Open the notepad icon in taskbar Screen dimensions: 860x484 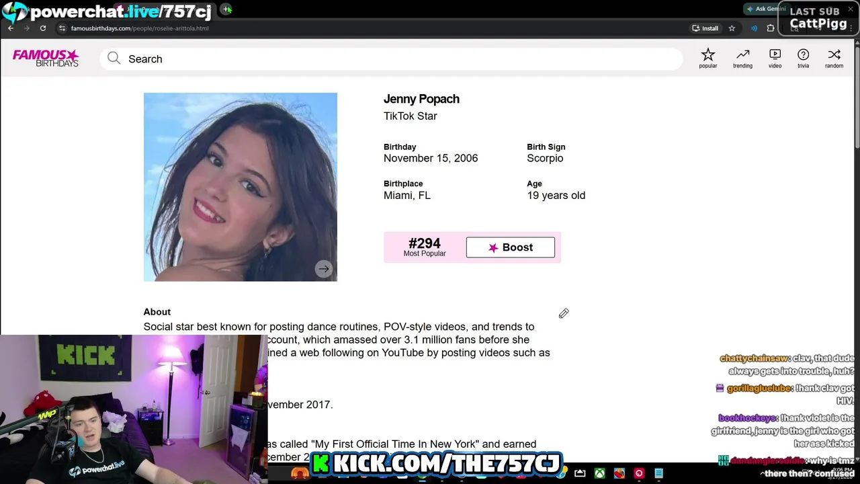click(x=659, y=473)
